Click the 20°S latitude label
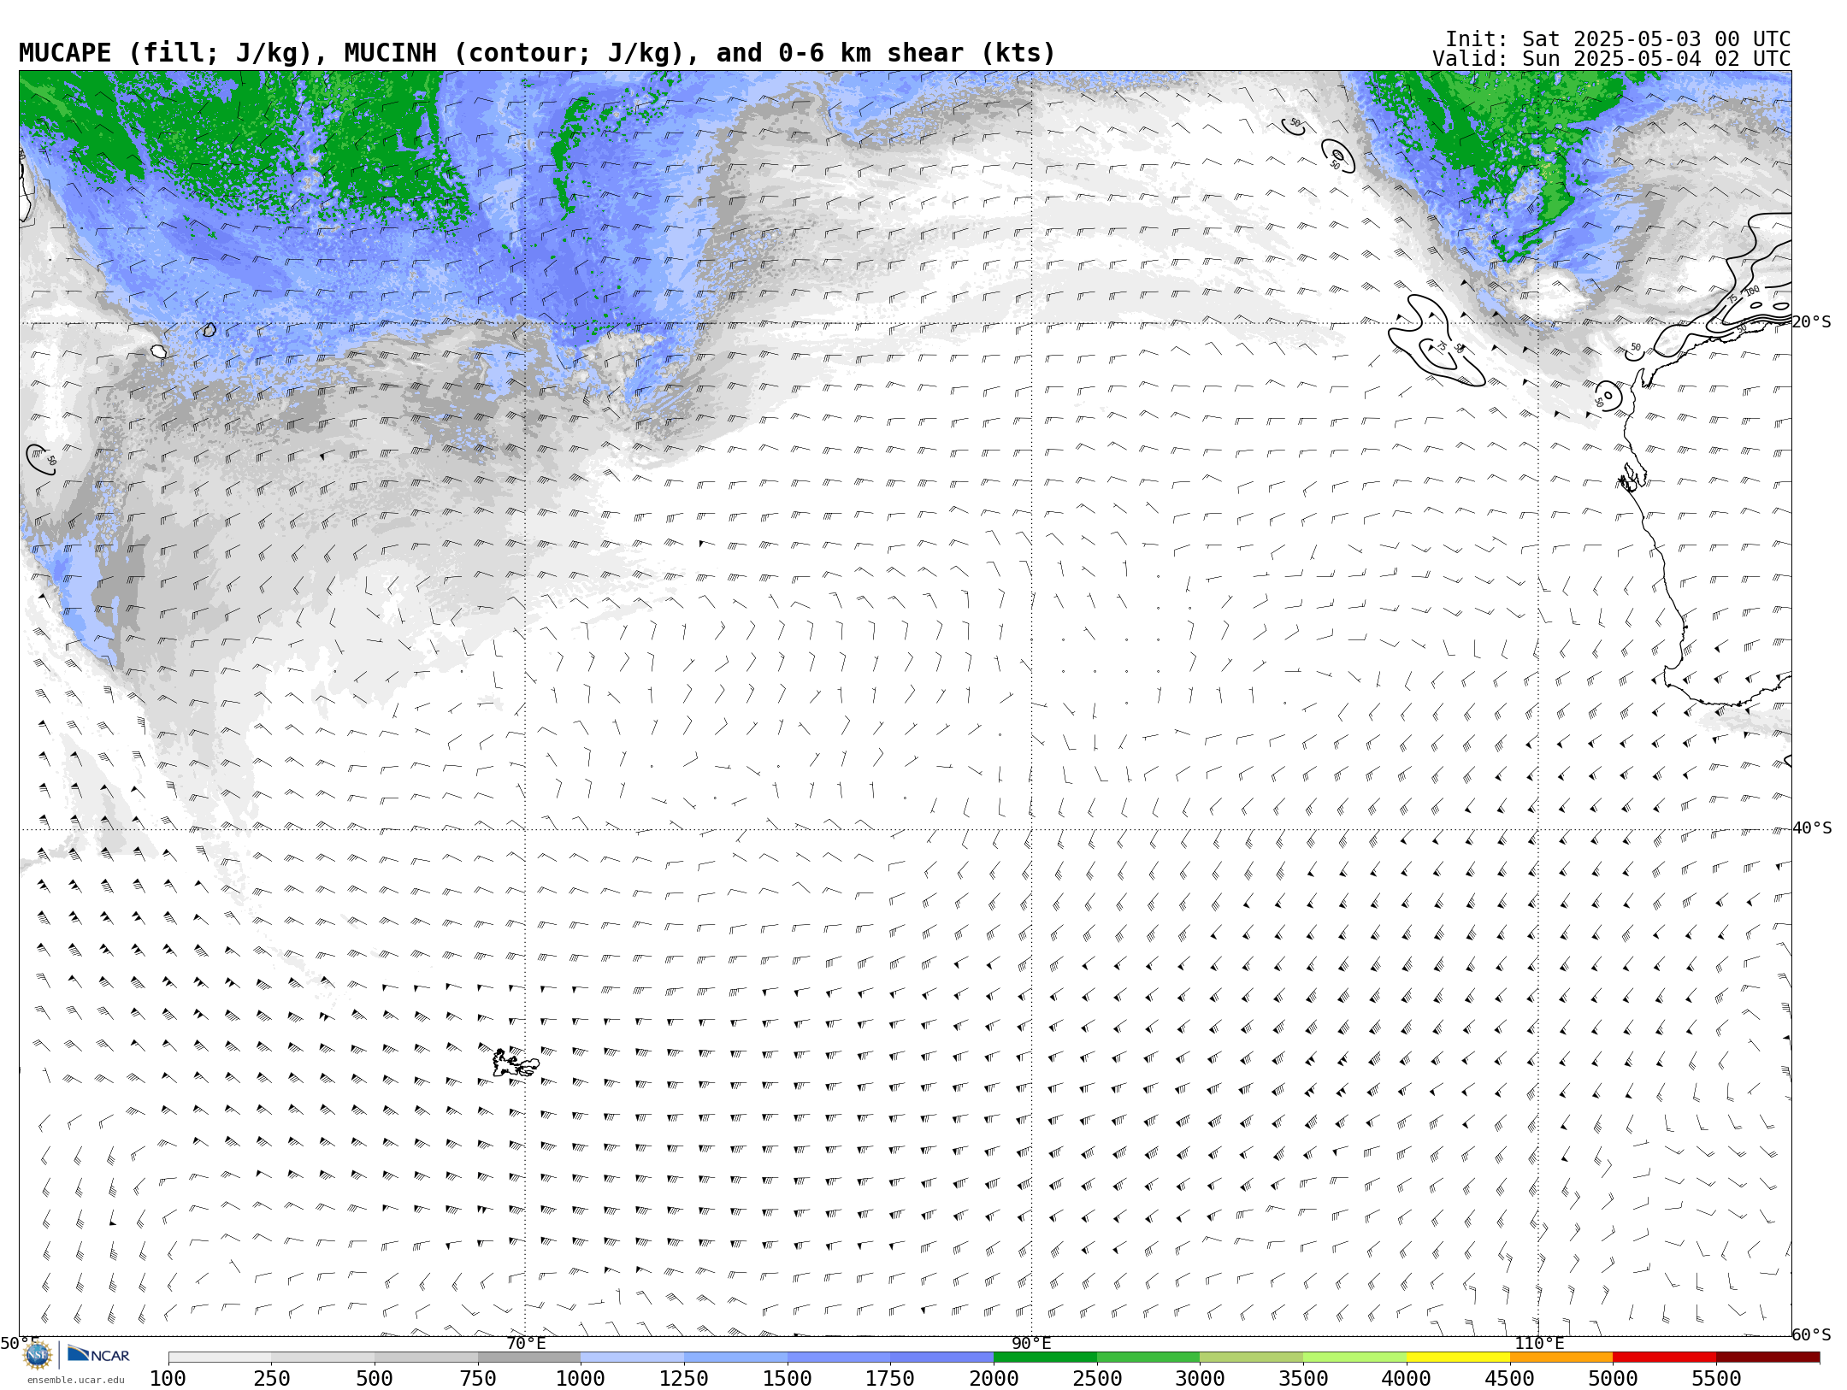Screen dimensions: 1847x1390 point(1812,322)
